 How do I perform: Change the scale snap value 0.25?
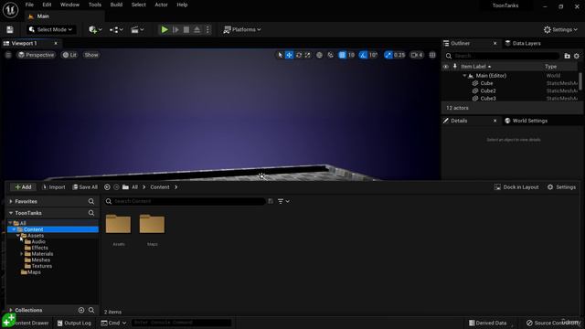click(x=399, y=55)
